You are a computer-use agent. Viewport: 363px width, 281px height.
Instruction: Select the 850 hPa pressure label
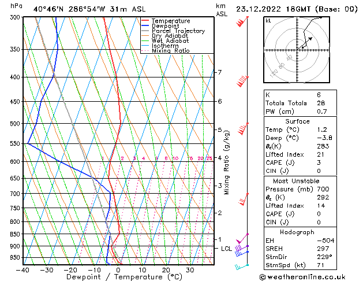(x=16, y=234)
